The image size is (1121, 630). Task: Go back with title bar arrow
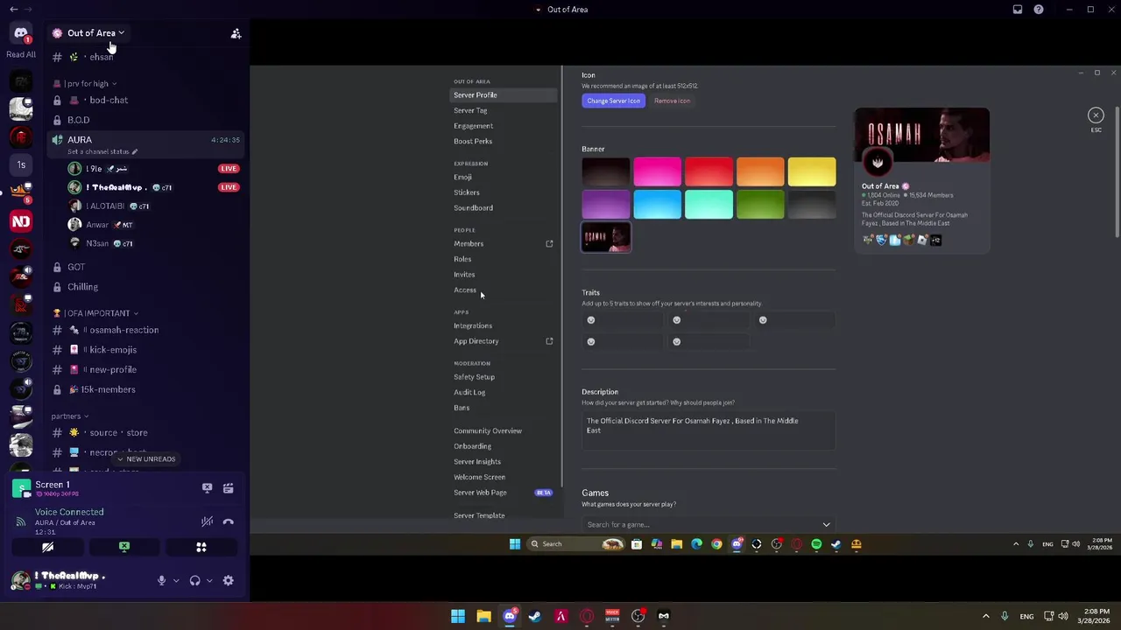coord(13,10)
